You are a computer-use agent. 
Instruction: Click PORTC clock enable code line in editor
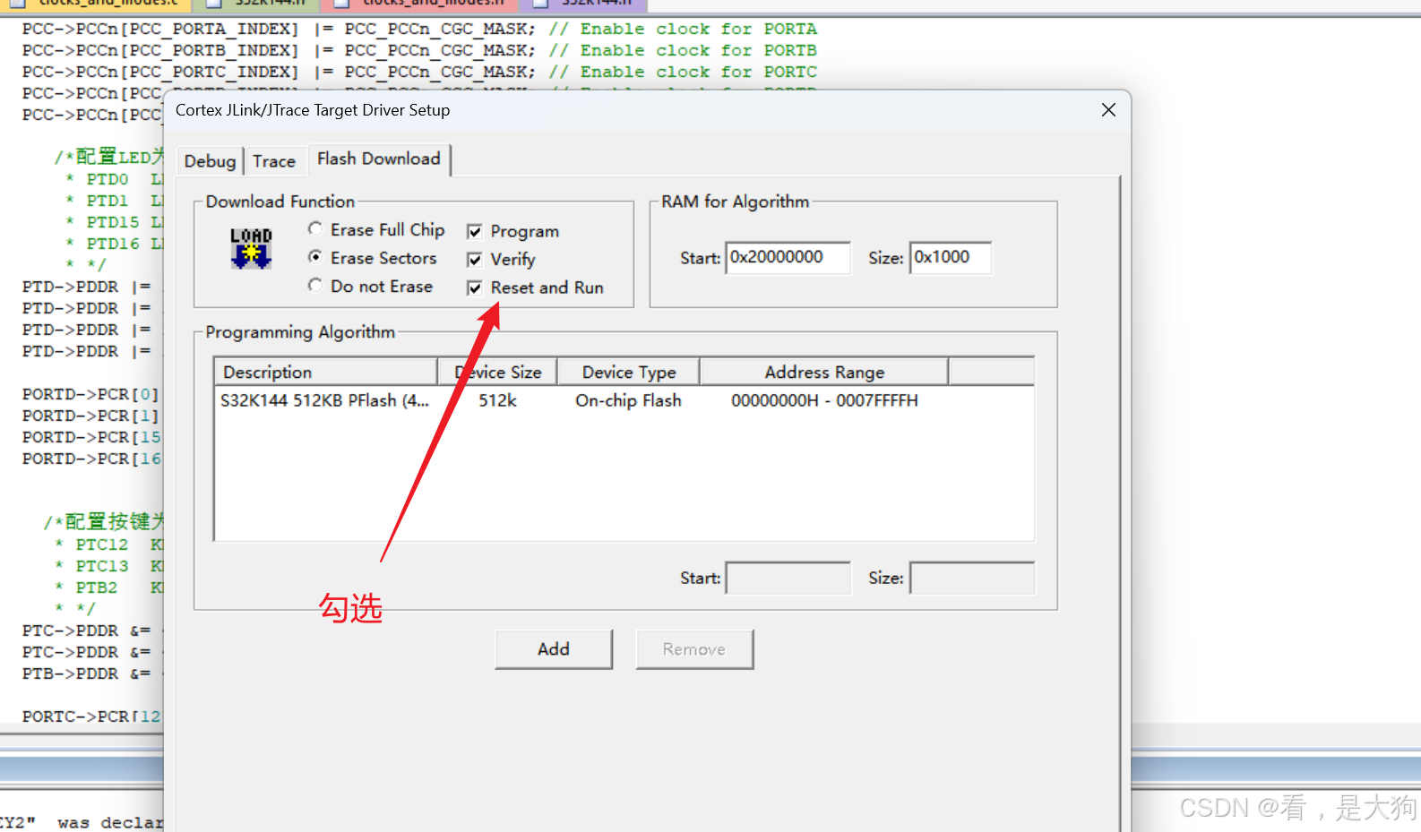(419, 72)
